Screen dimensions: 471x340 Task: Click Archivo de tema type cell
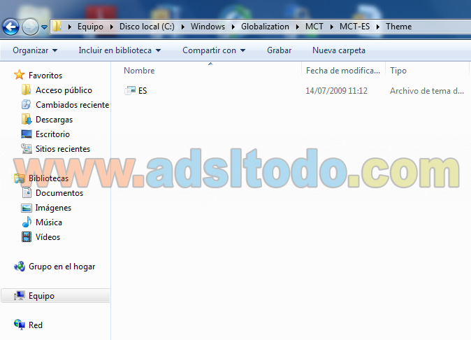click(x=427, y=90)
